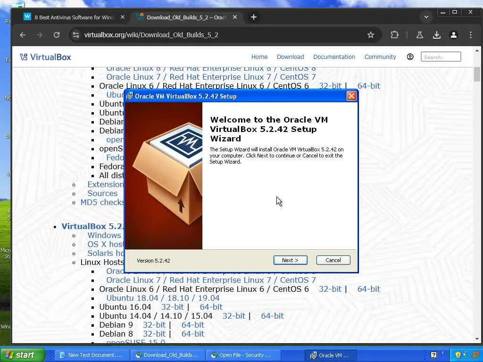The image size is (483, 362).
Task: Open the browser profile avatar
Action: (453, 35)
